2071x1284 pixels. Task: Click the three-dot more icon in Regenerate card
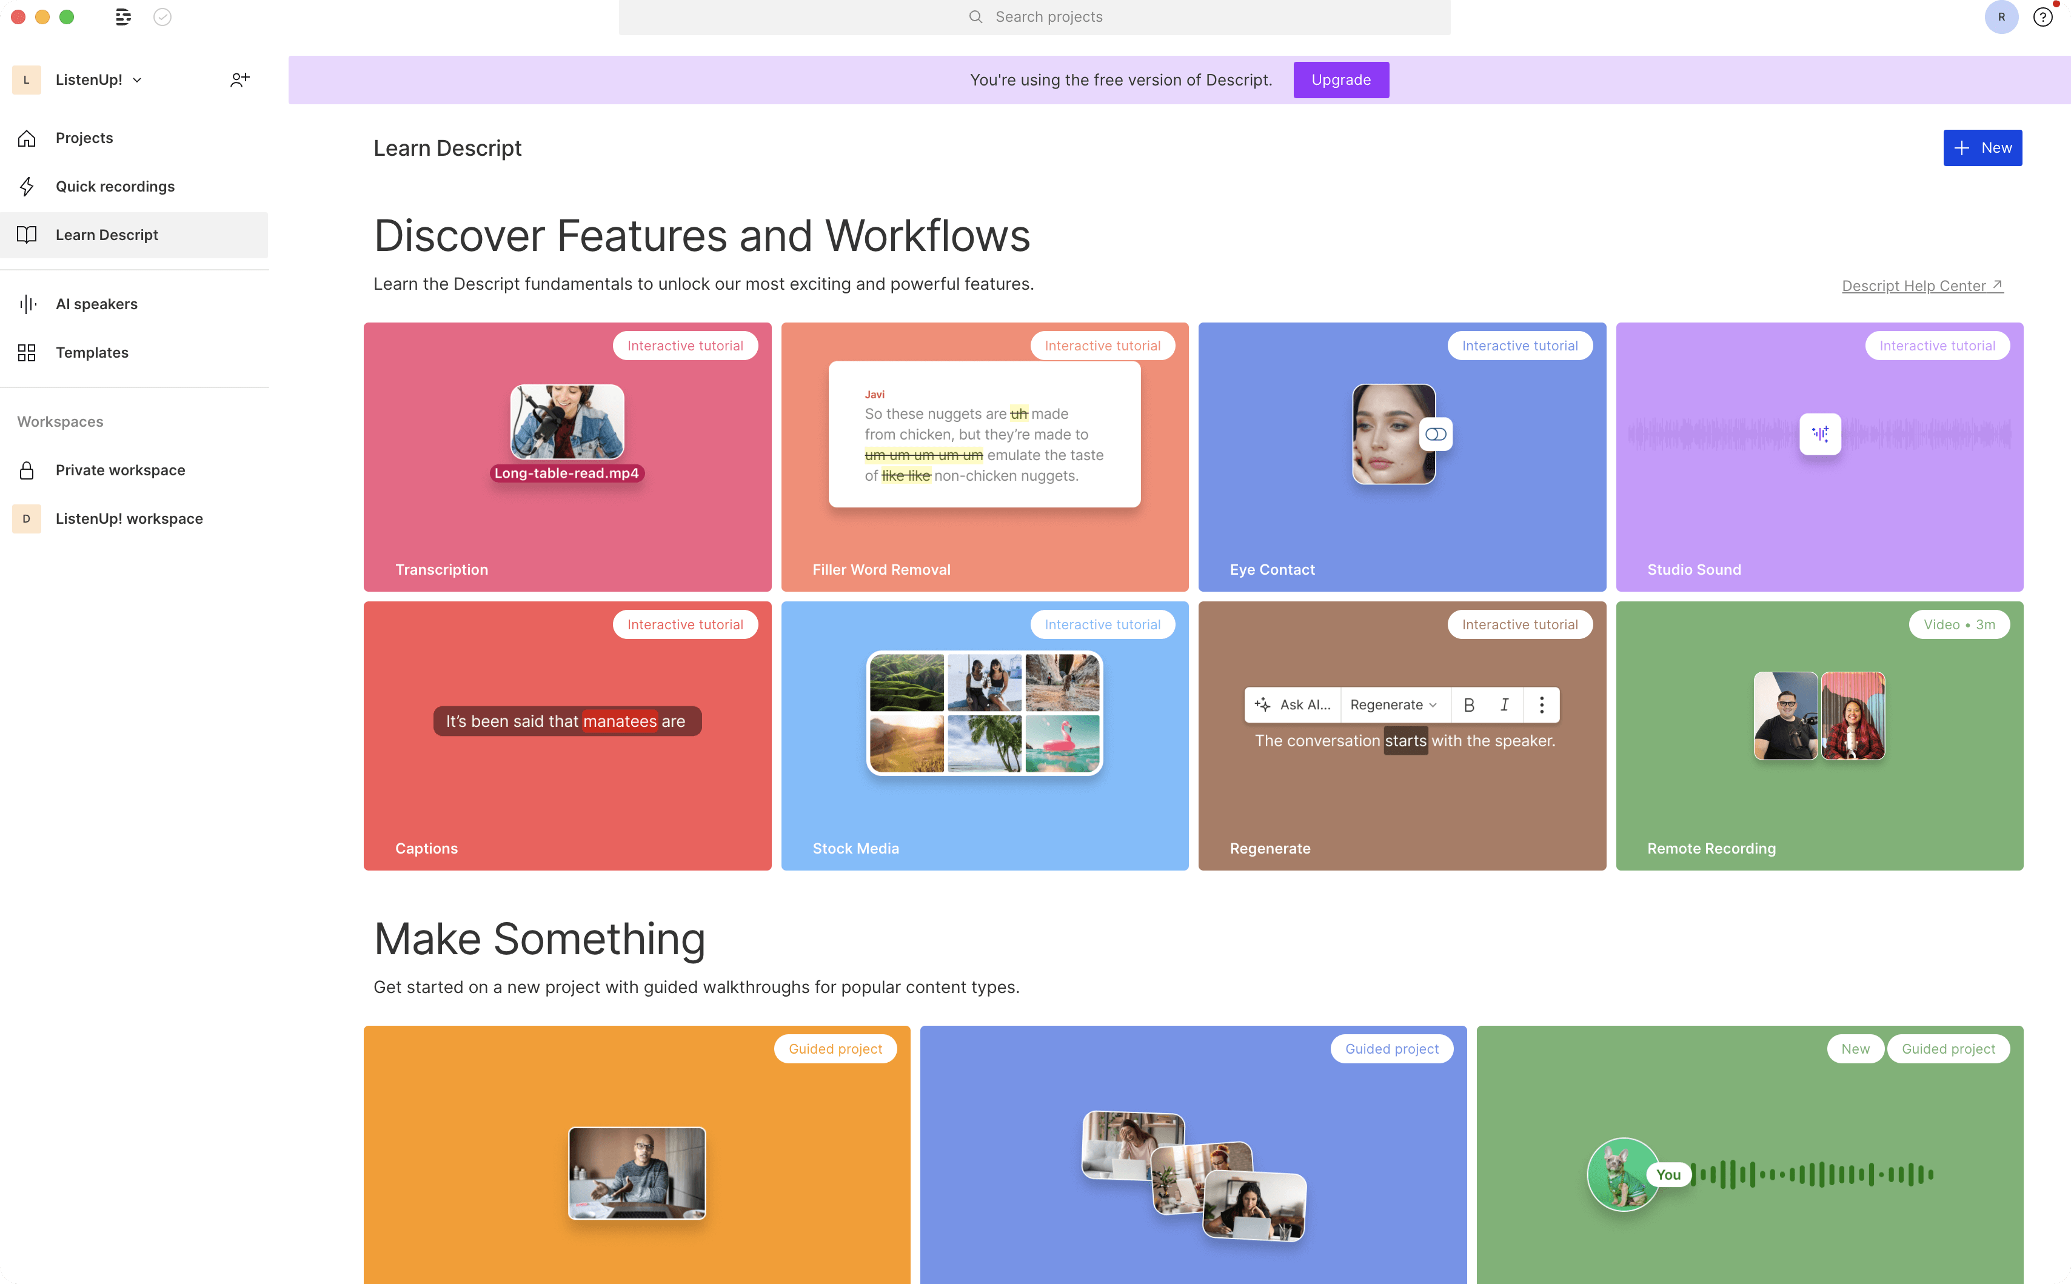coord(1542,705)
